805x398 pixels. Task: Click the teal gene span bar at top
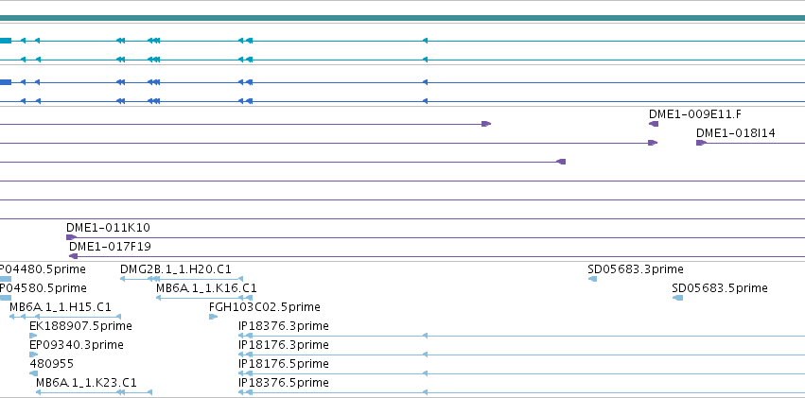[x=403, y=18]
